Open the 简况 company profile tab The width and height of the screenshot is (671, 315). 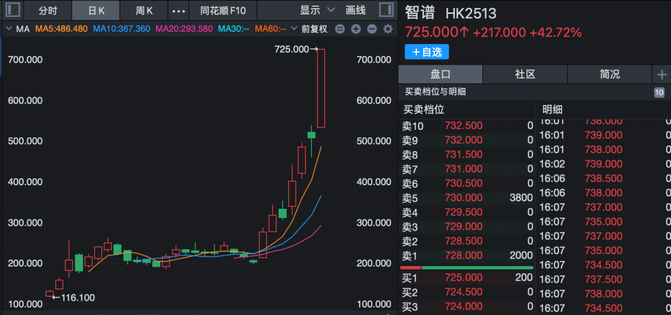point(609,74)
